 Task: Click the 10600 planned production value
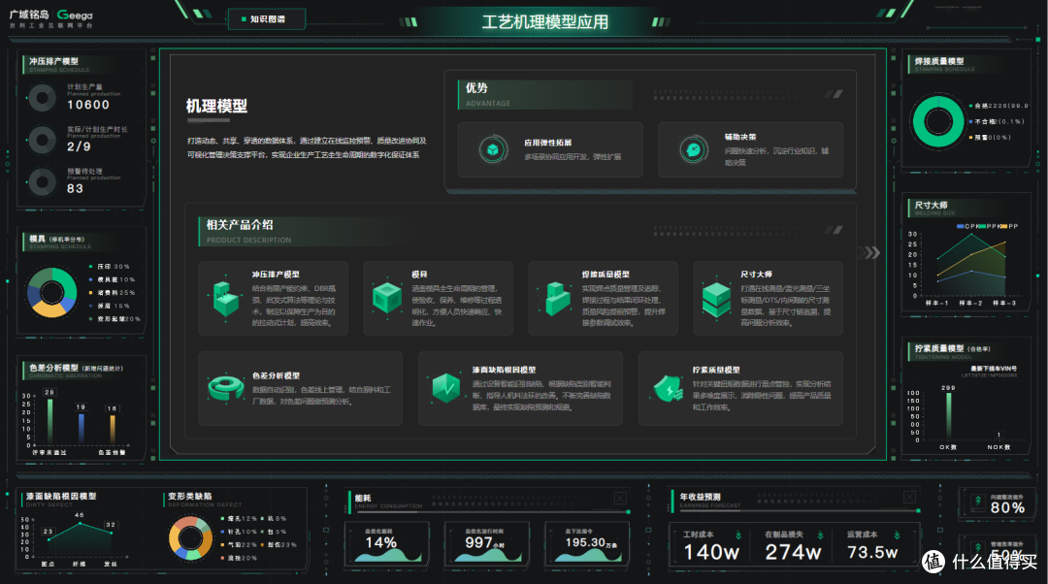point(88,105)
